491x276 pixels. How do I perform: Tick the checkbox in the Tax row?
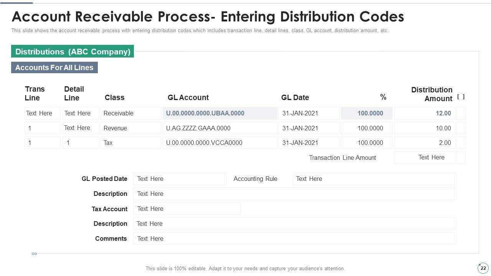point(461,143)
